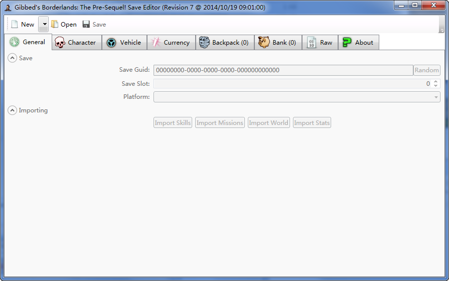Click the Import Missions button
Image resolution: width=449 pixels, height=281 pixels.
click(x=220, y=122)
